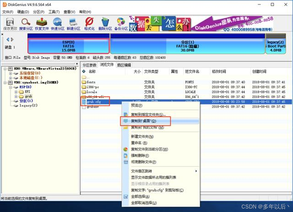The height and width of the screenshot is (212, 293).
Task: Select legacy(2) in the disk tree
Action: coord(28,106)
